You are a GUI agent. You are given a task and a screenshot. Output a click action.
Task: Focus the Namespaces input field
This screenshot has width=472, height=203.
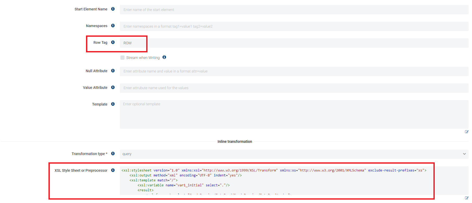point(294,26)
